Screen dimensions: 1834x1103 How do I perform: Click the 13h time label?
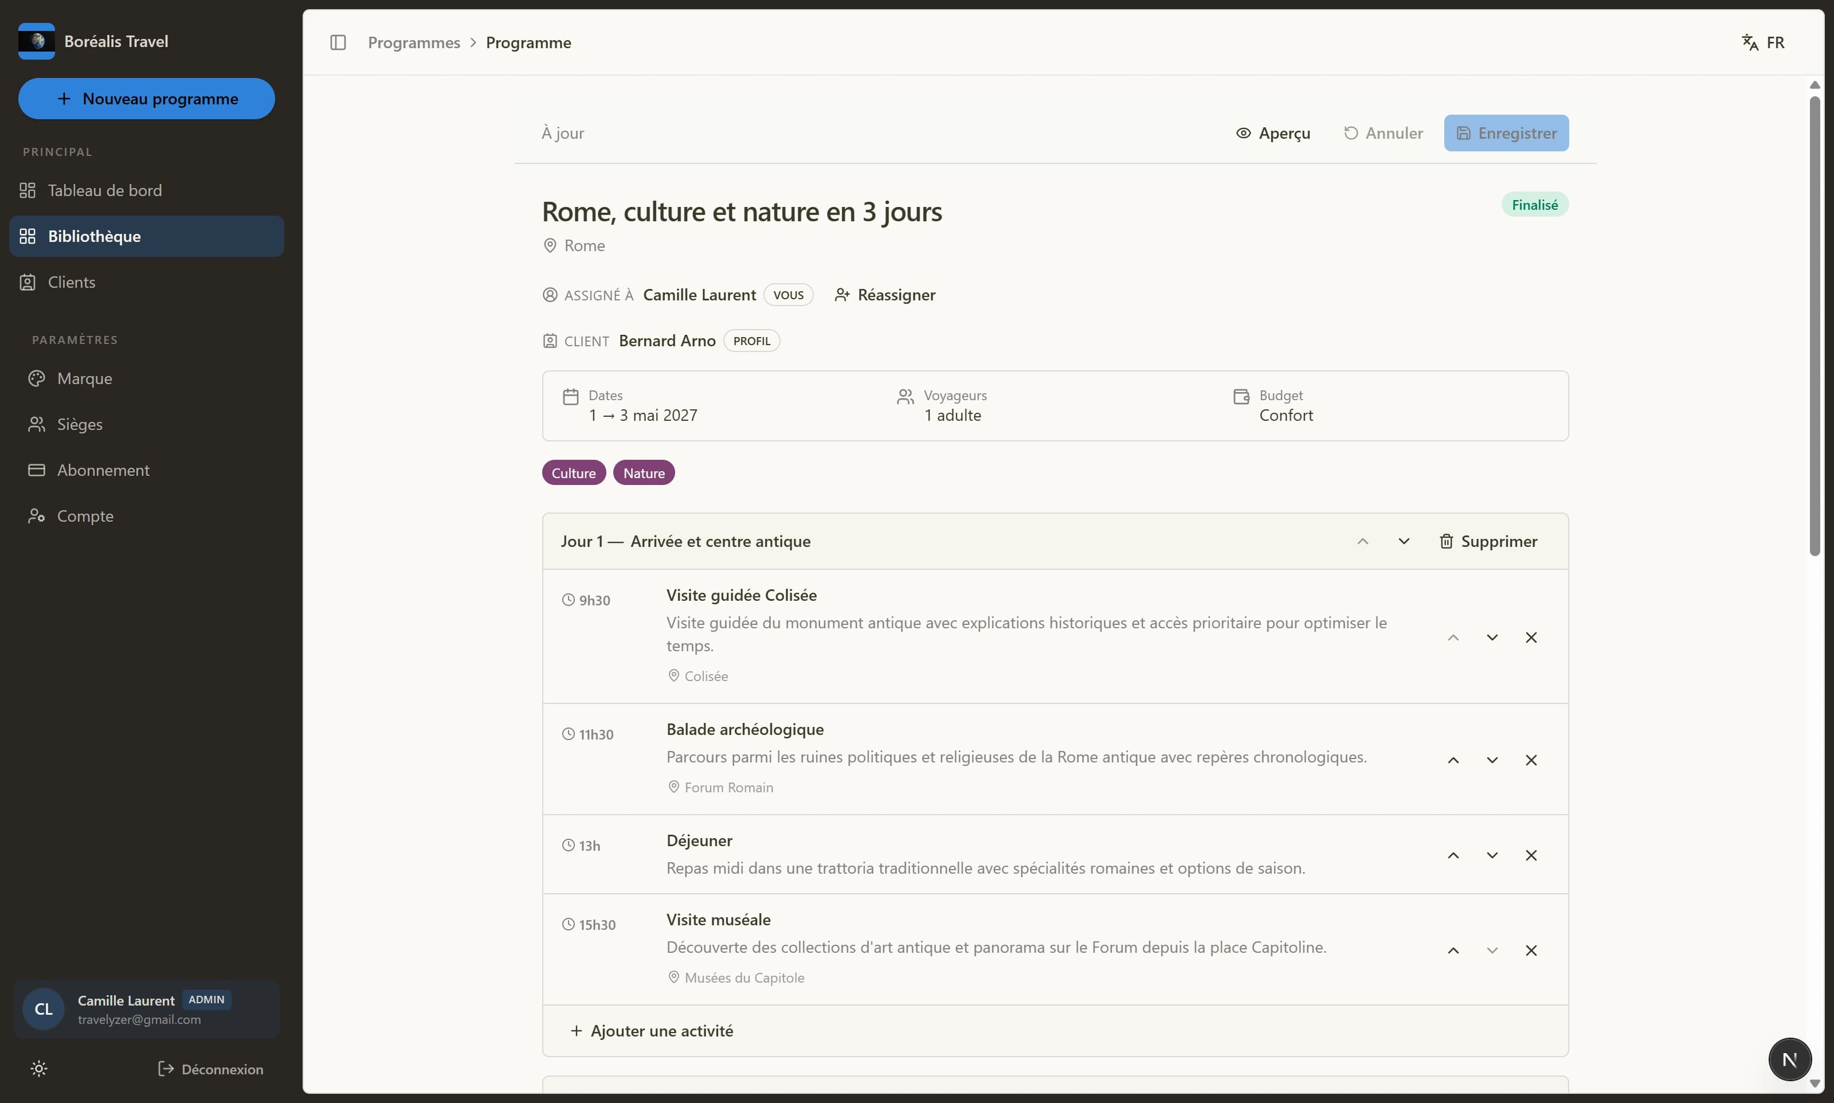(x=581, y=846)
